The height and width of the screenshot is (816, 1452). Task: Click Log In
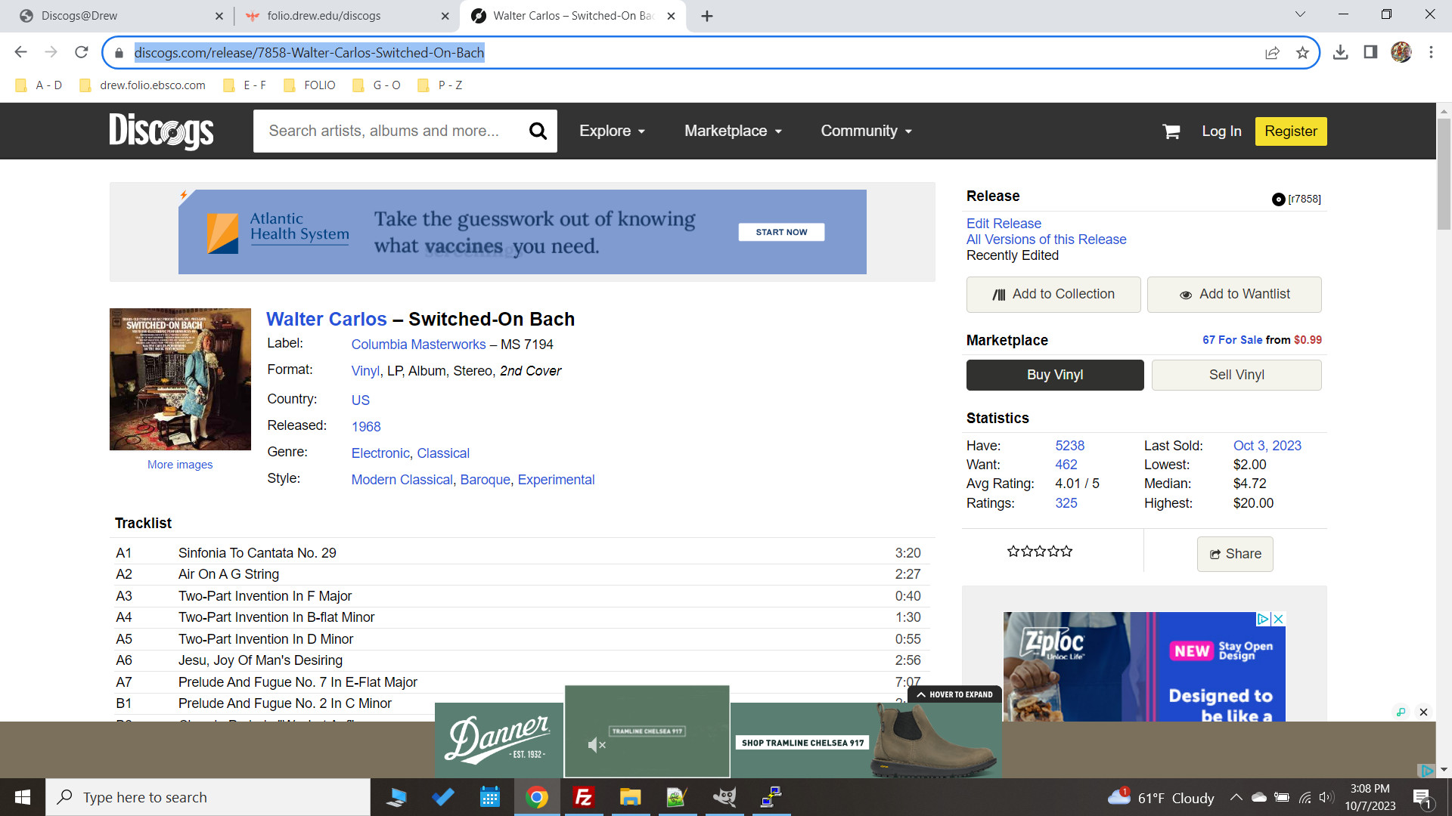point(1221,131)
